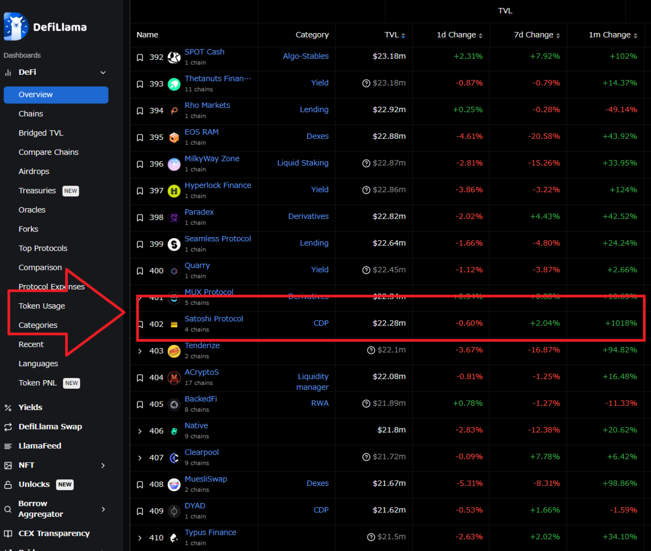Bookmark Seamless Protocol row

click(140, 244)
